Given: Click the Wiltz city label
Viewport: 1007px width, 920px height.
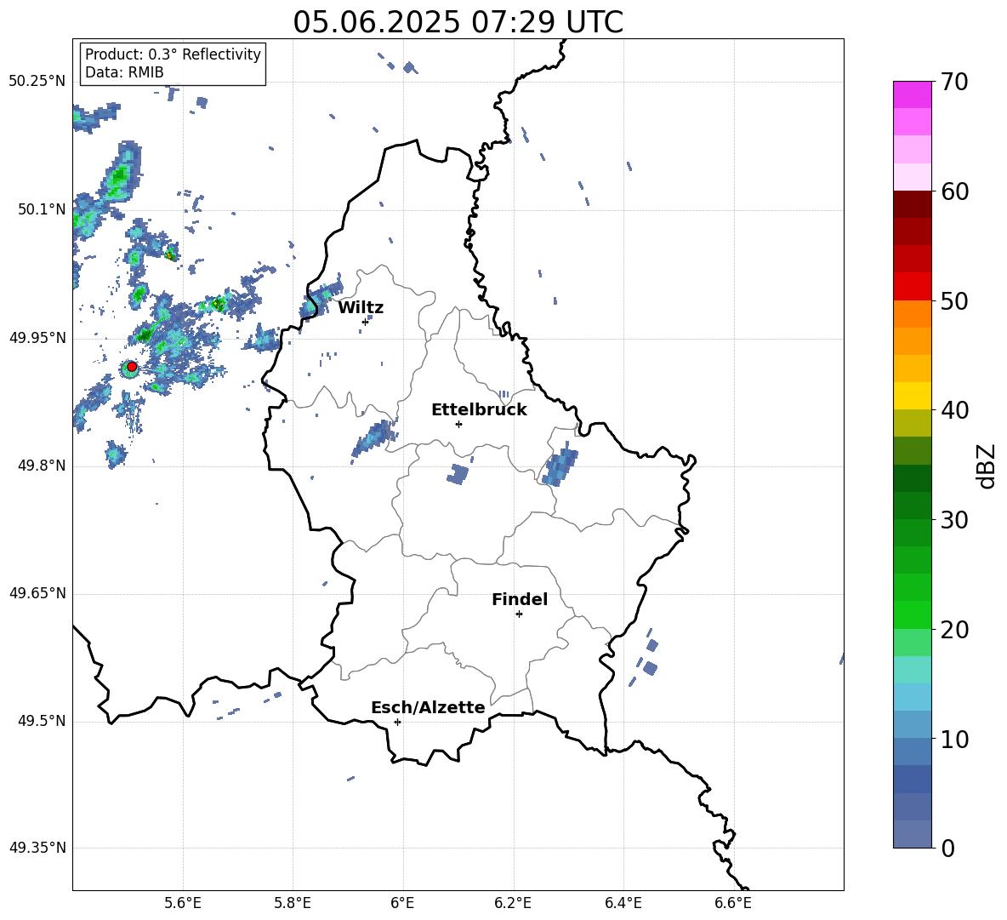Looking at the screenshot, I should coord(361,308).
